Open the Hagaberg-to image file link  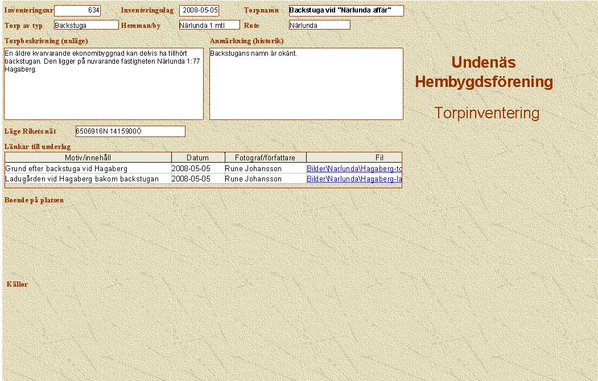point(354,169)
